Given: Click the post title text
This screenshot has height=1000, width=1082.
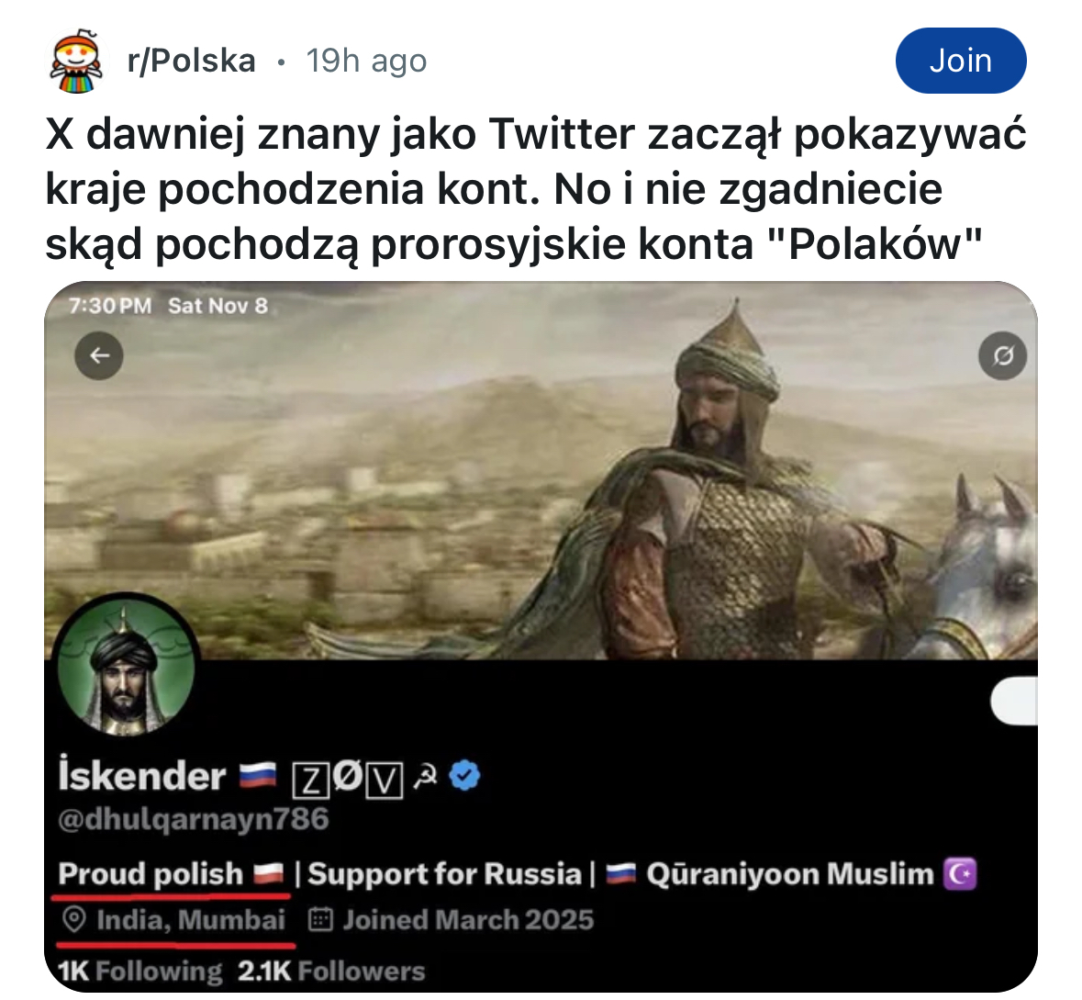Looking at the screenshot, I should pyautogui.click(x=536, y=189).
